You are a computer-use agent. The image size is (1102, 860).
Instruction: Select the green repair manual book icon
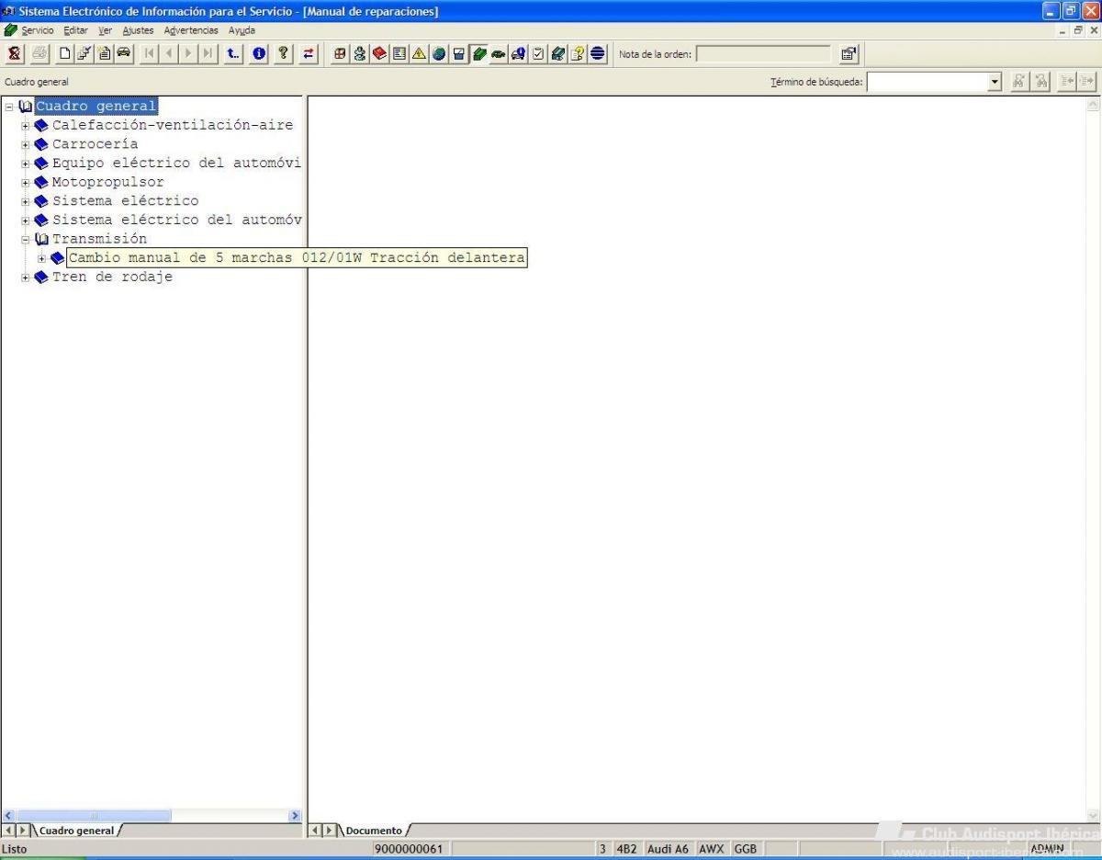coord(478,53)
